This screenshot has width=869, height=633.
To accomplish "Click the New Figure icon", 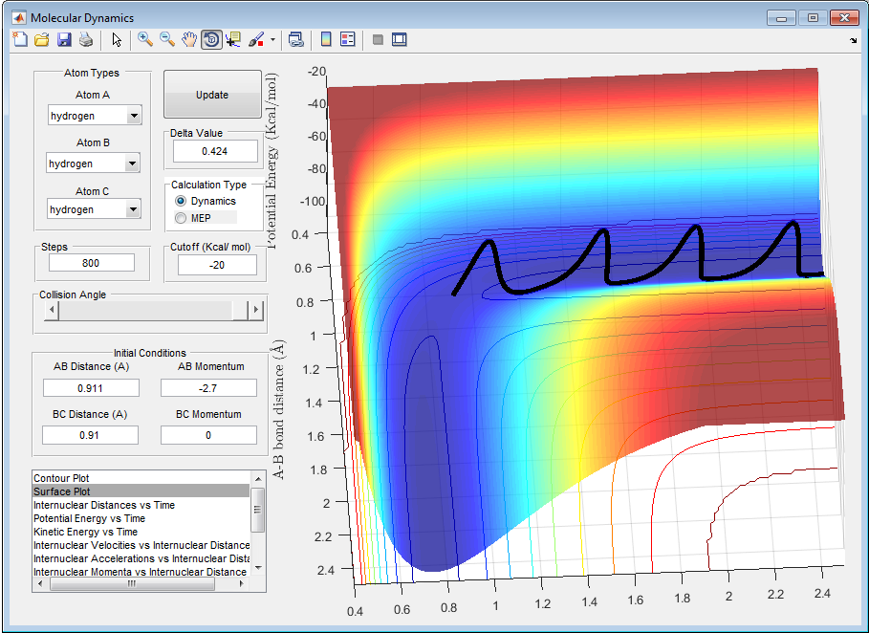I will click(x=20, y=39).
